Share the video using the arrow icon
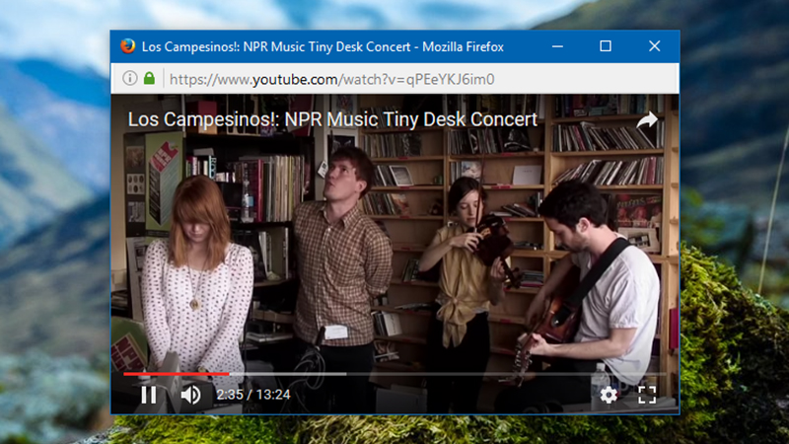789x444 pixels. pos(647,119)
